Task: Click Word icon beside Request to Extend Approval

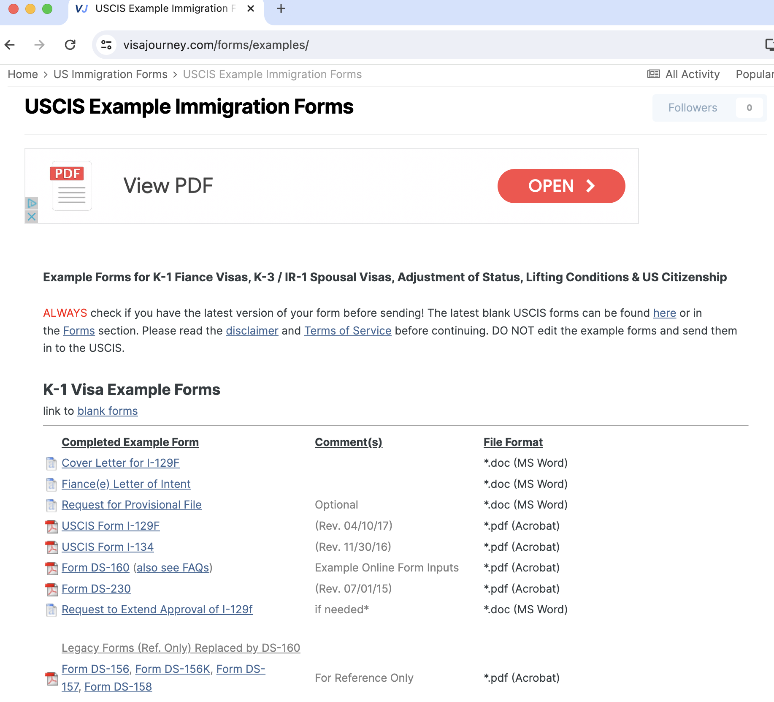Action: click(x=51, y=610)
